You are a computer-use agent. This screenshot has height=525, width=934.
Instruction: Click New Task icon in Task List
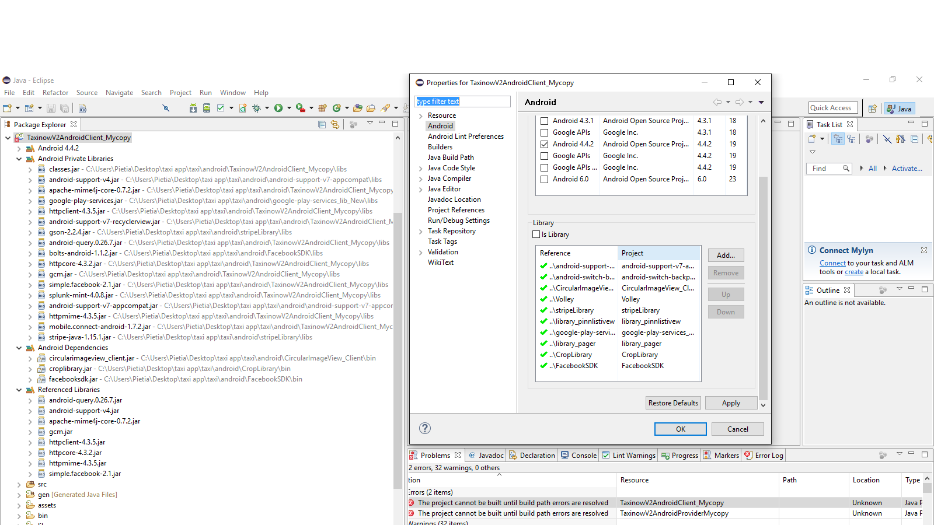coord(811,139)
